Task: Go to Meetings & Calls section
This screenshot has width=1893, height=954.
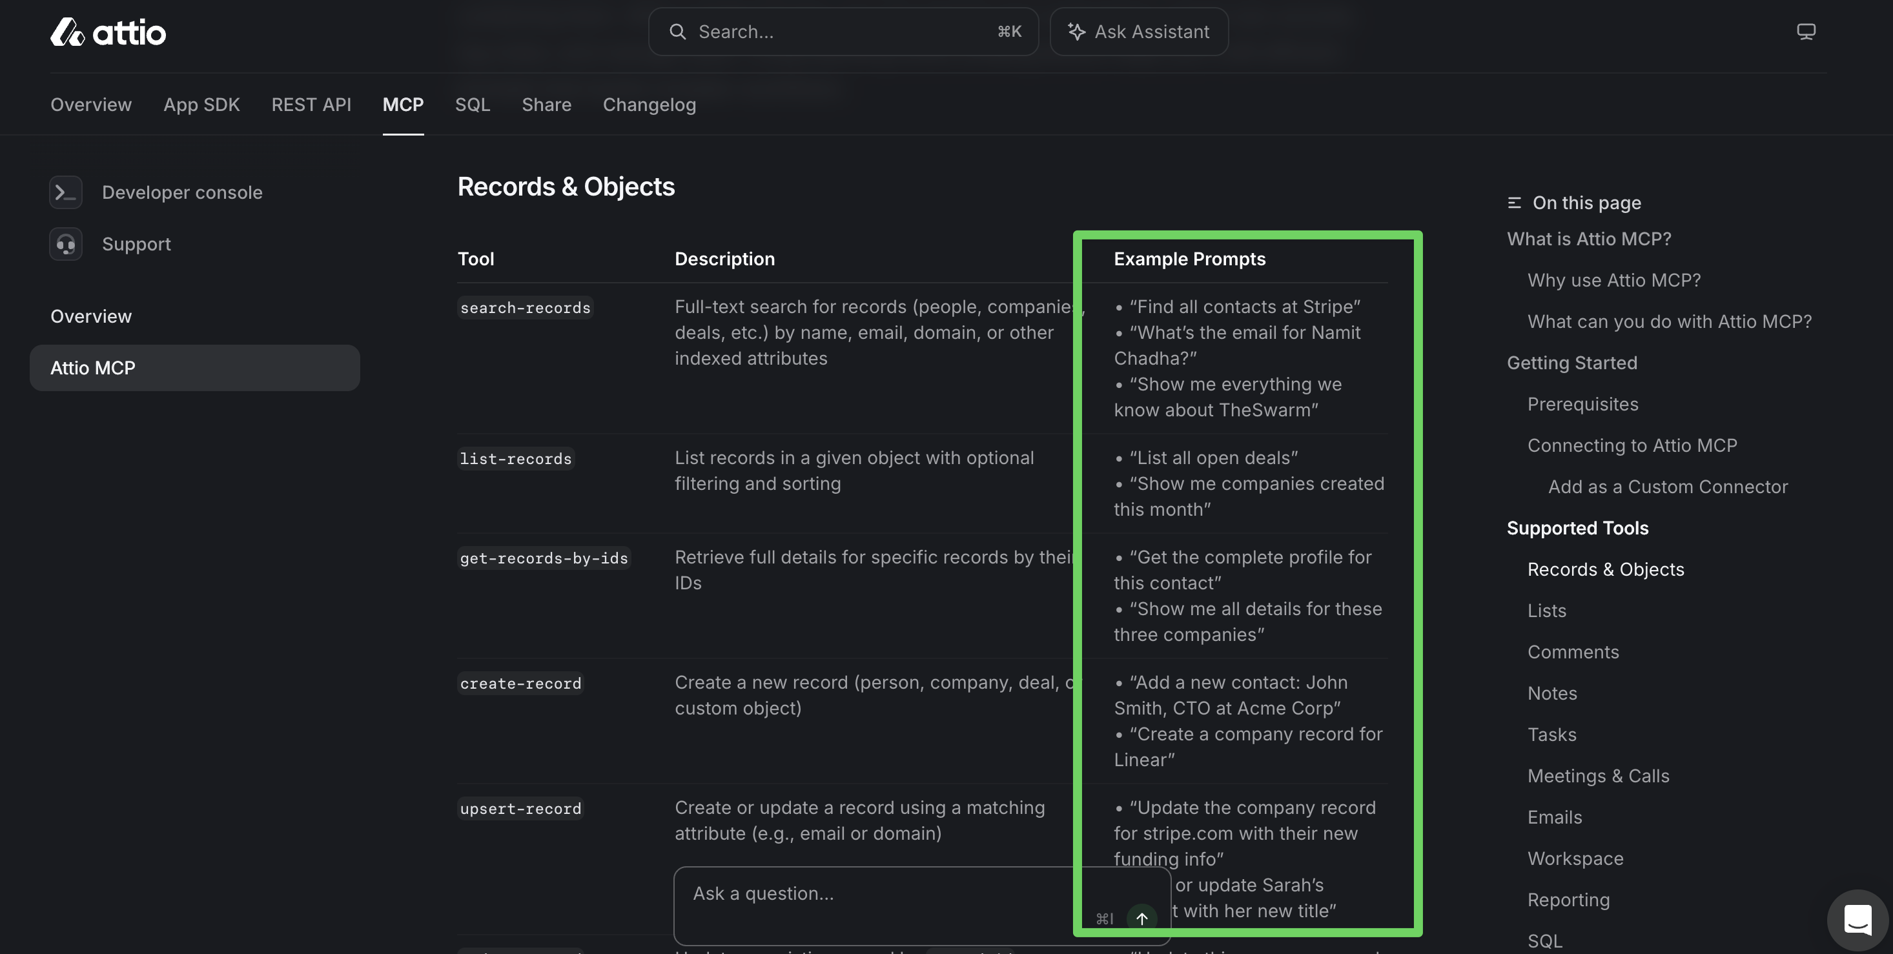Action: click(1597, 776)
